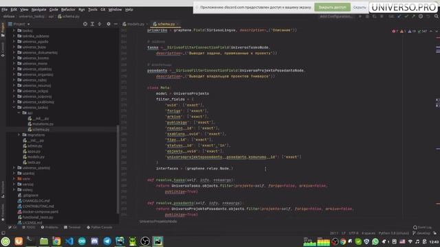The image size is (440, 247).
Task: Open the File menu
Action: coord(5,10)
